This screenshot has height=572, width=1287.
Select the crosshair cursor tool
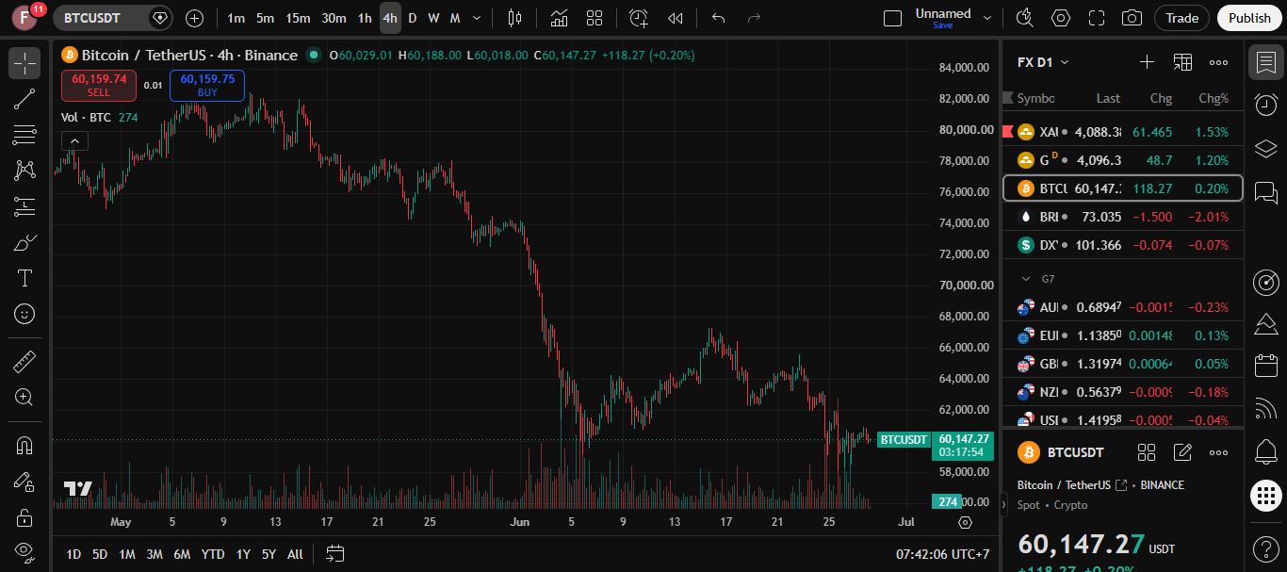tap(24, 63)
